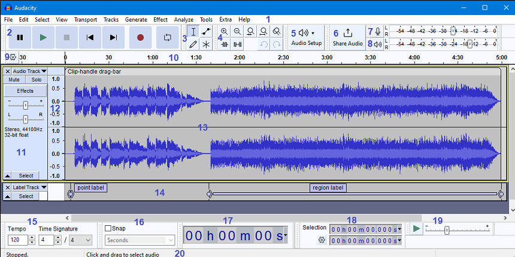515x257 pixels.
Task: Click Trim Audio Outside Selection icon
Action: [x=225, y=44]
